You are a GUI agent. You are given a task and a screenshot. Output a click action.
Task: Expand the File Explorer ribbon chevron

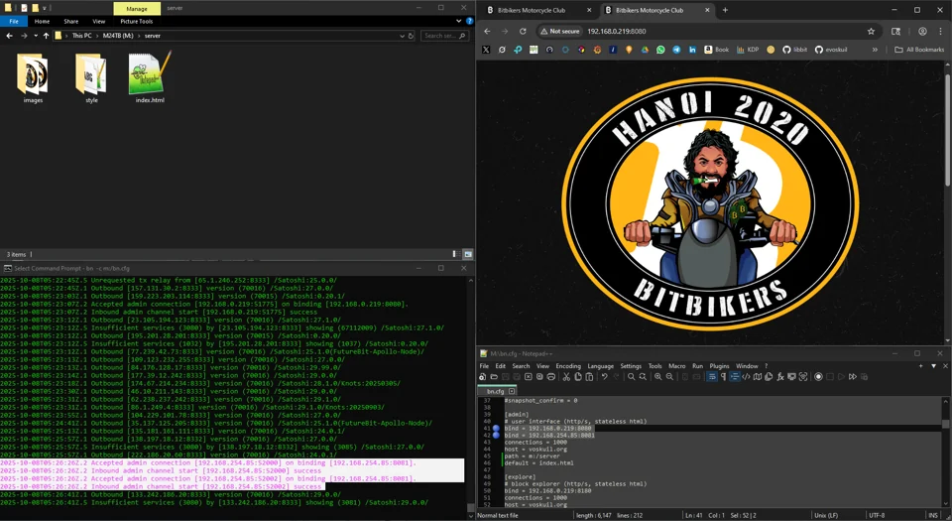(x=458, y=21)
